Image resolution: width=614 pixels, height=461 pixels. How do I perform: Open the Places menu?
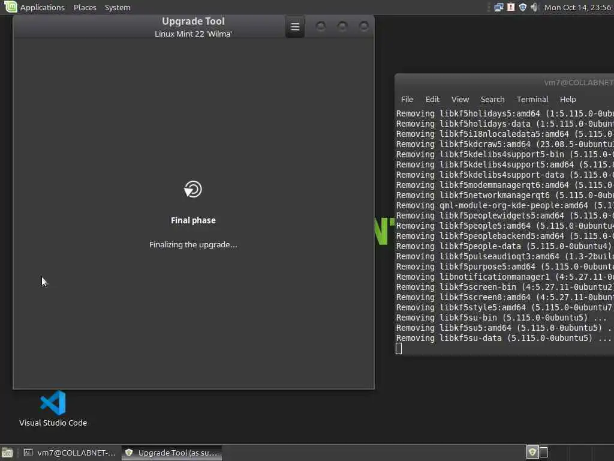click(x=85, y=7)
